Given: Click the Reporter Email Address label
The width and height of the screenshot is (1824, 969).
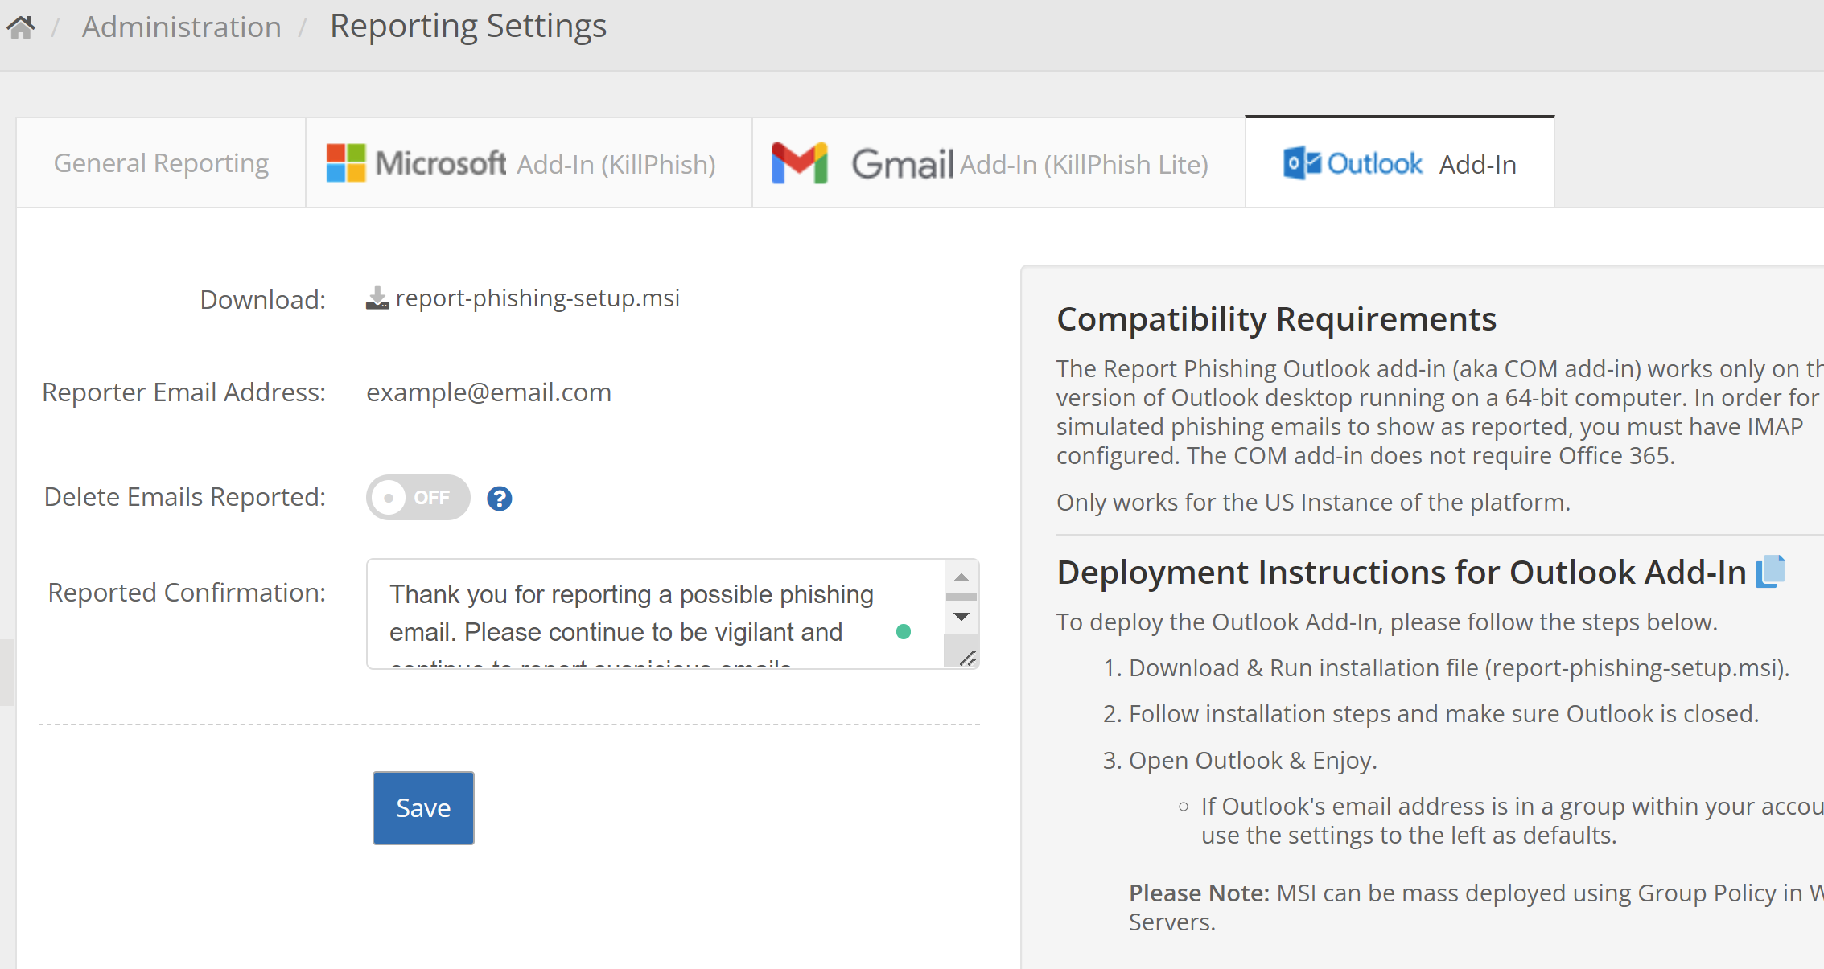Looking at the screenshot, I should click(x=183, y=392).
